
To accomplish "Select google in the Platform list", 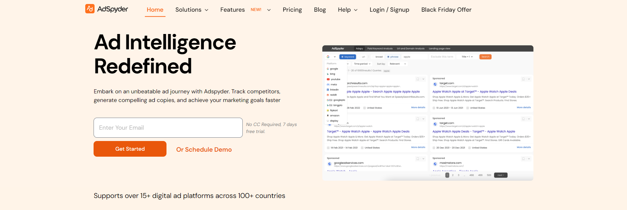I will tap(332, 69).
